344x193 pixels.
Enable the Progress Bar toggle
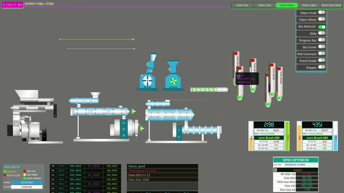click(322, 40)
